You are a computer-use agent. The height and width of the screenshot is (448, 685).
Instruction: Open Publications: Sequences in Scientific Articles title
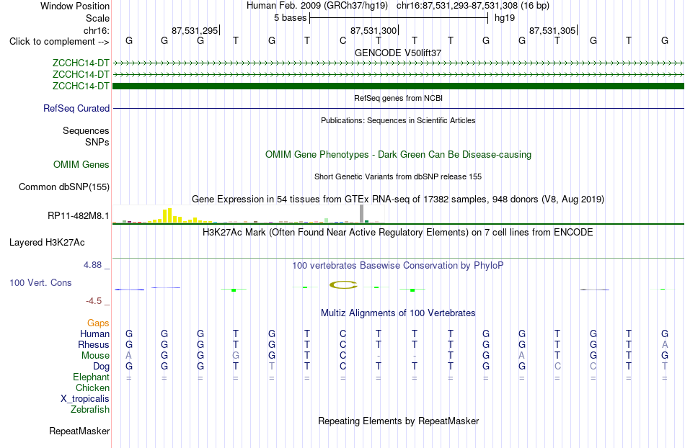(x=398, y=120)
